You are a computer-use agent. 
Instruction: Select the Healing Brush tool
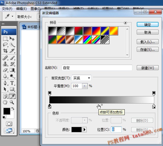click(5, 58)
